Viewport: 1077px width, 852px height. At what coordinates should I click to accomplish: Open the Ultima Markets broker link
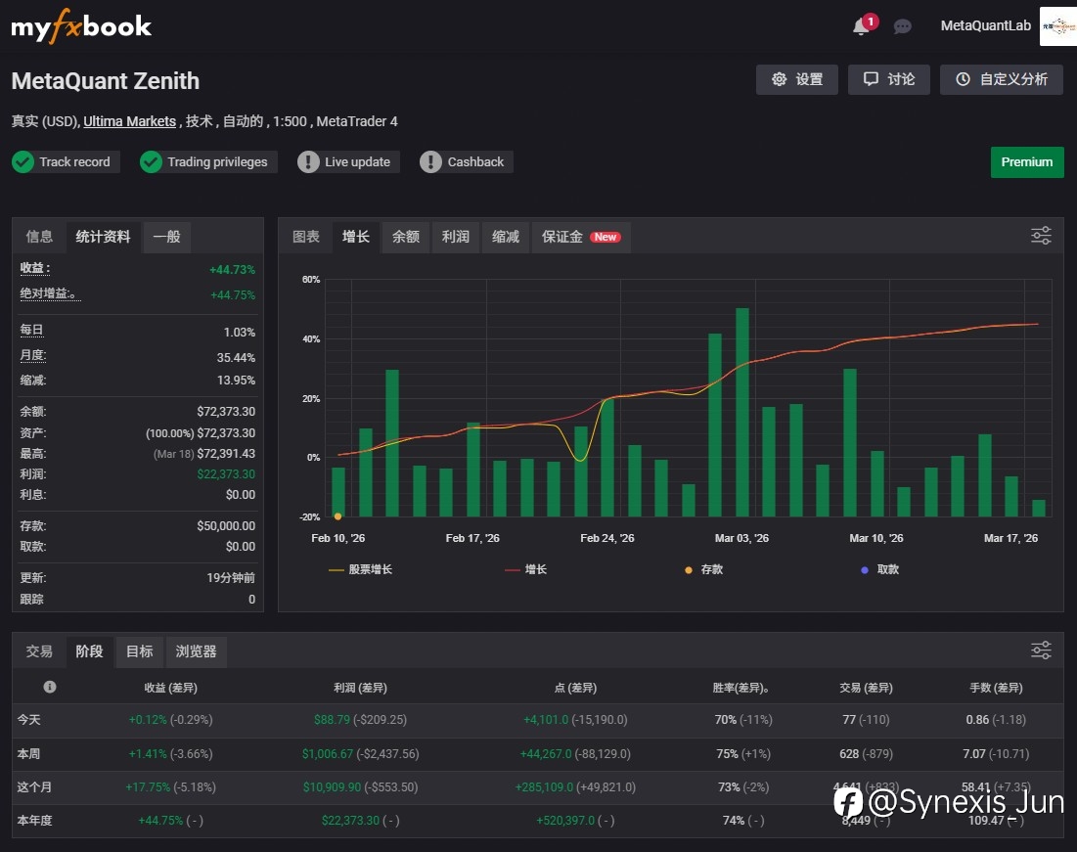pyautogui.click(x=129, y=121)
